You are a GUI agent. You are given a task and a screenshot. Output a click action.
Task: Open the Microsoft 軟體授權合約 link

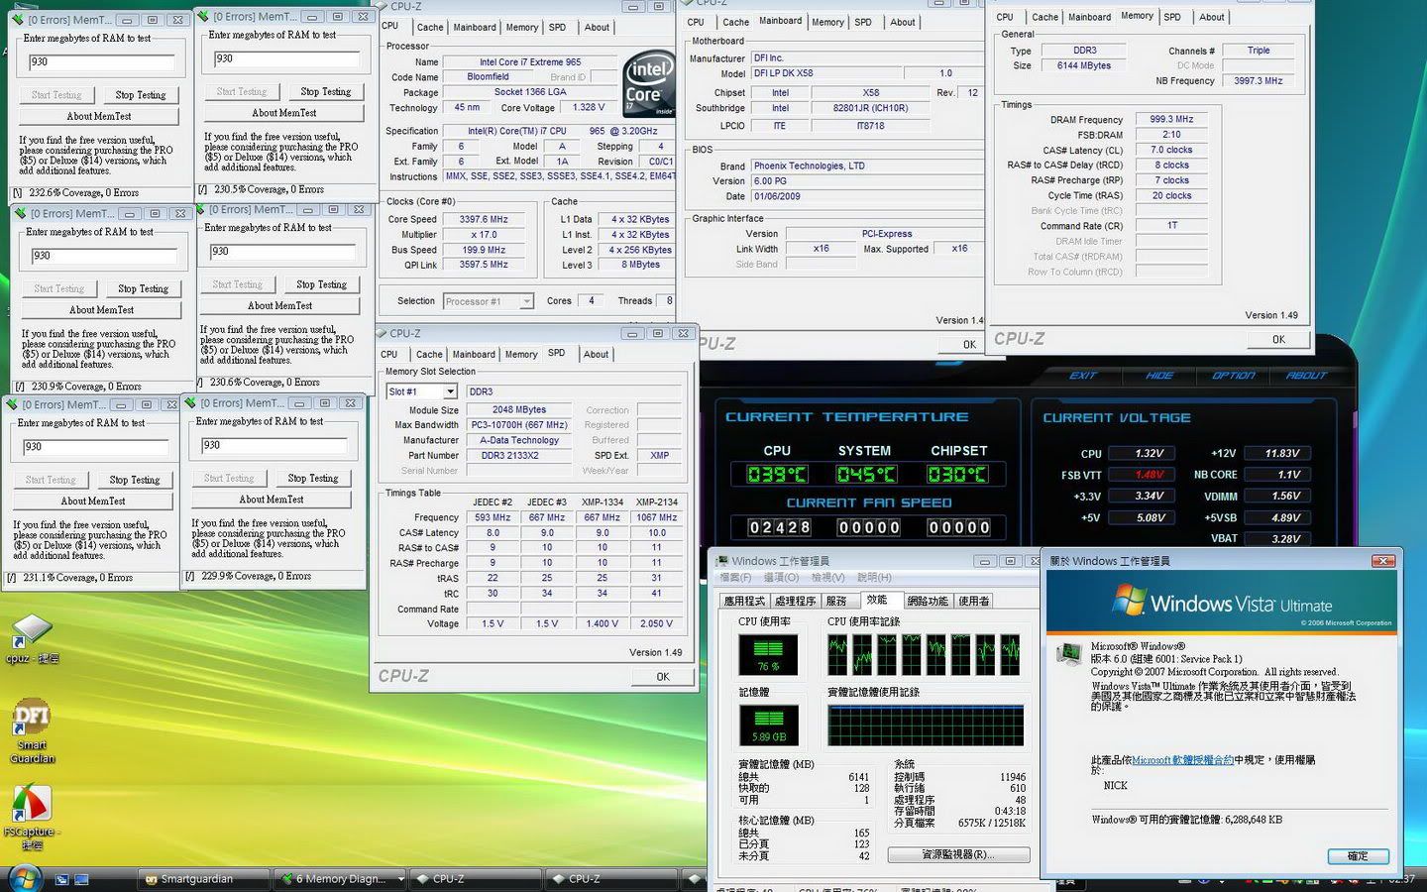(1182, 760)
